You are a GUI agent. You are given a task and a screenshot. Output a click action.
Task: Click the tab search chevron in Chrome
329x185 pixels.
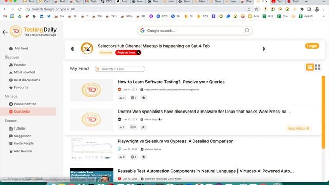coord(324,2)
